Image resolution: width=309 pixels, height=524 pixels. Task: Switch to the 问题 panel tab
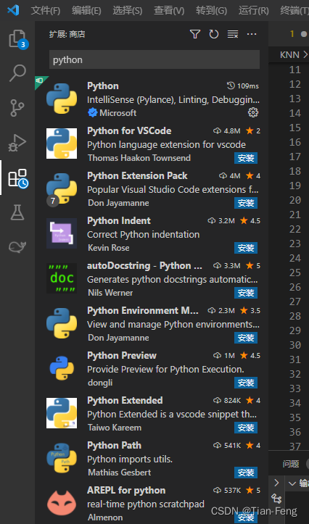coord(290,464)
